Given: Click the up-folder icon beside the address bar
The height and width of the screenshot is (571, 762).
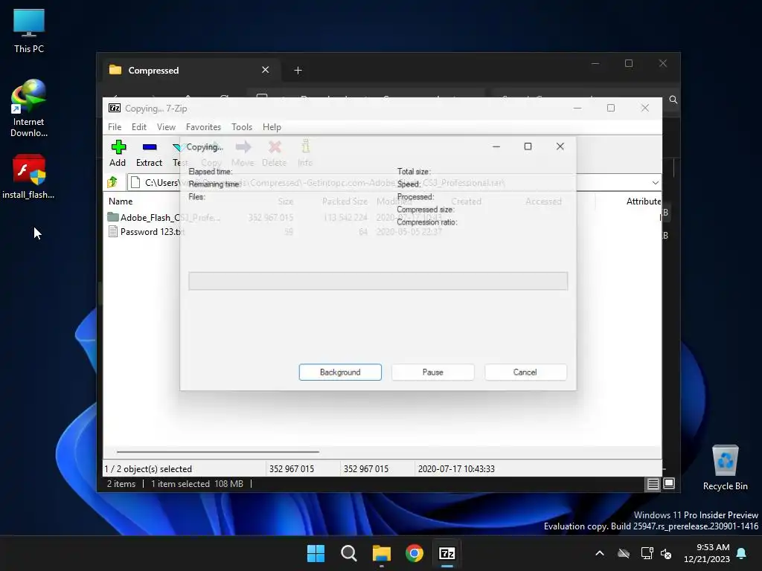Looking at the screenshot, I should pyautogui.click(x=113, y=182).
